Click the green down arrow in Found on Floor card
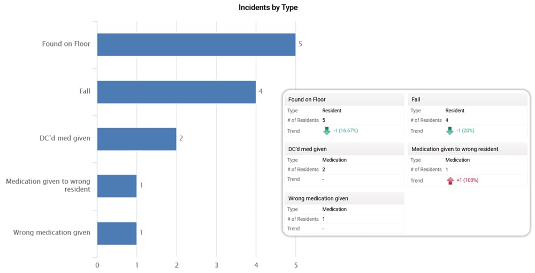This screenshot has height=273, width=535. 327,131
